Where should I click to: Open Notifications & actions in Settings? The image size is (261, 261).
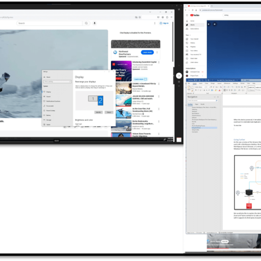point(52,101)
